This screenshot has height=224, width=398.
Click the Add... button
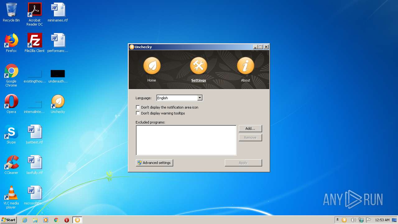point(250,128)
